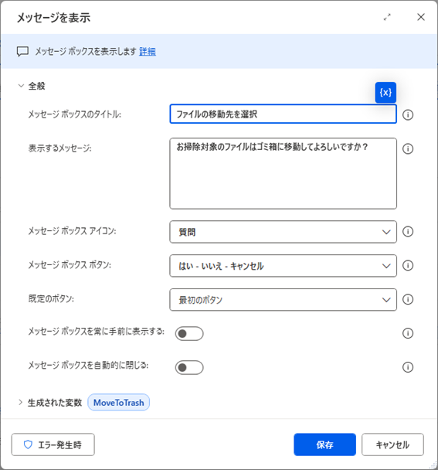Show info for the message to display

[x=408, y=148]
